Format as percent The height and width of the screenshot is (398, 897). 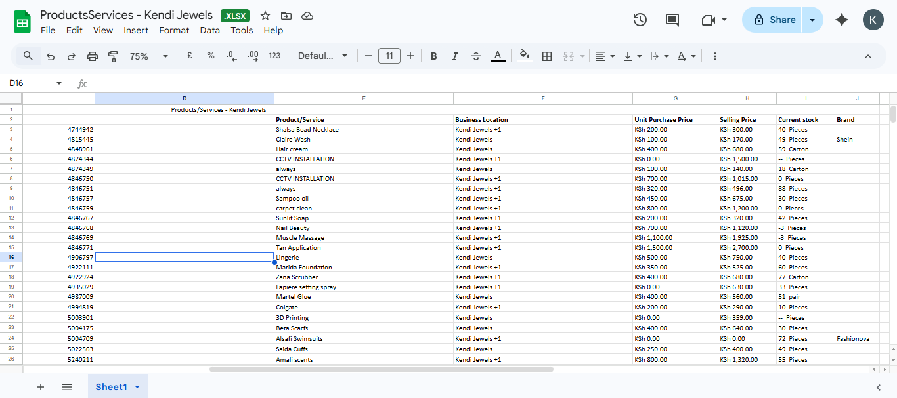click(211, 56)
